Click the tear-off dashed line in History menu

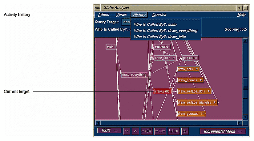click(166, 20)
